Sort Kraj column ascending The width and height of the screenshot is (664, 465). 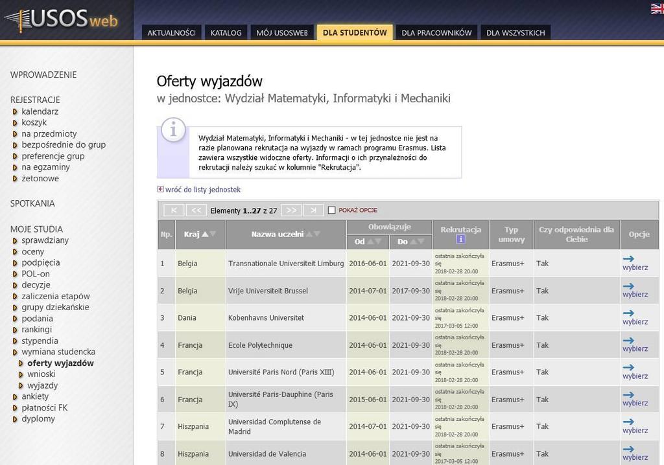pyautogui.click(x=205, y=234)
